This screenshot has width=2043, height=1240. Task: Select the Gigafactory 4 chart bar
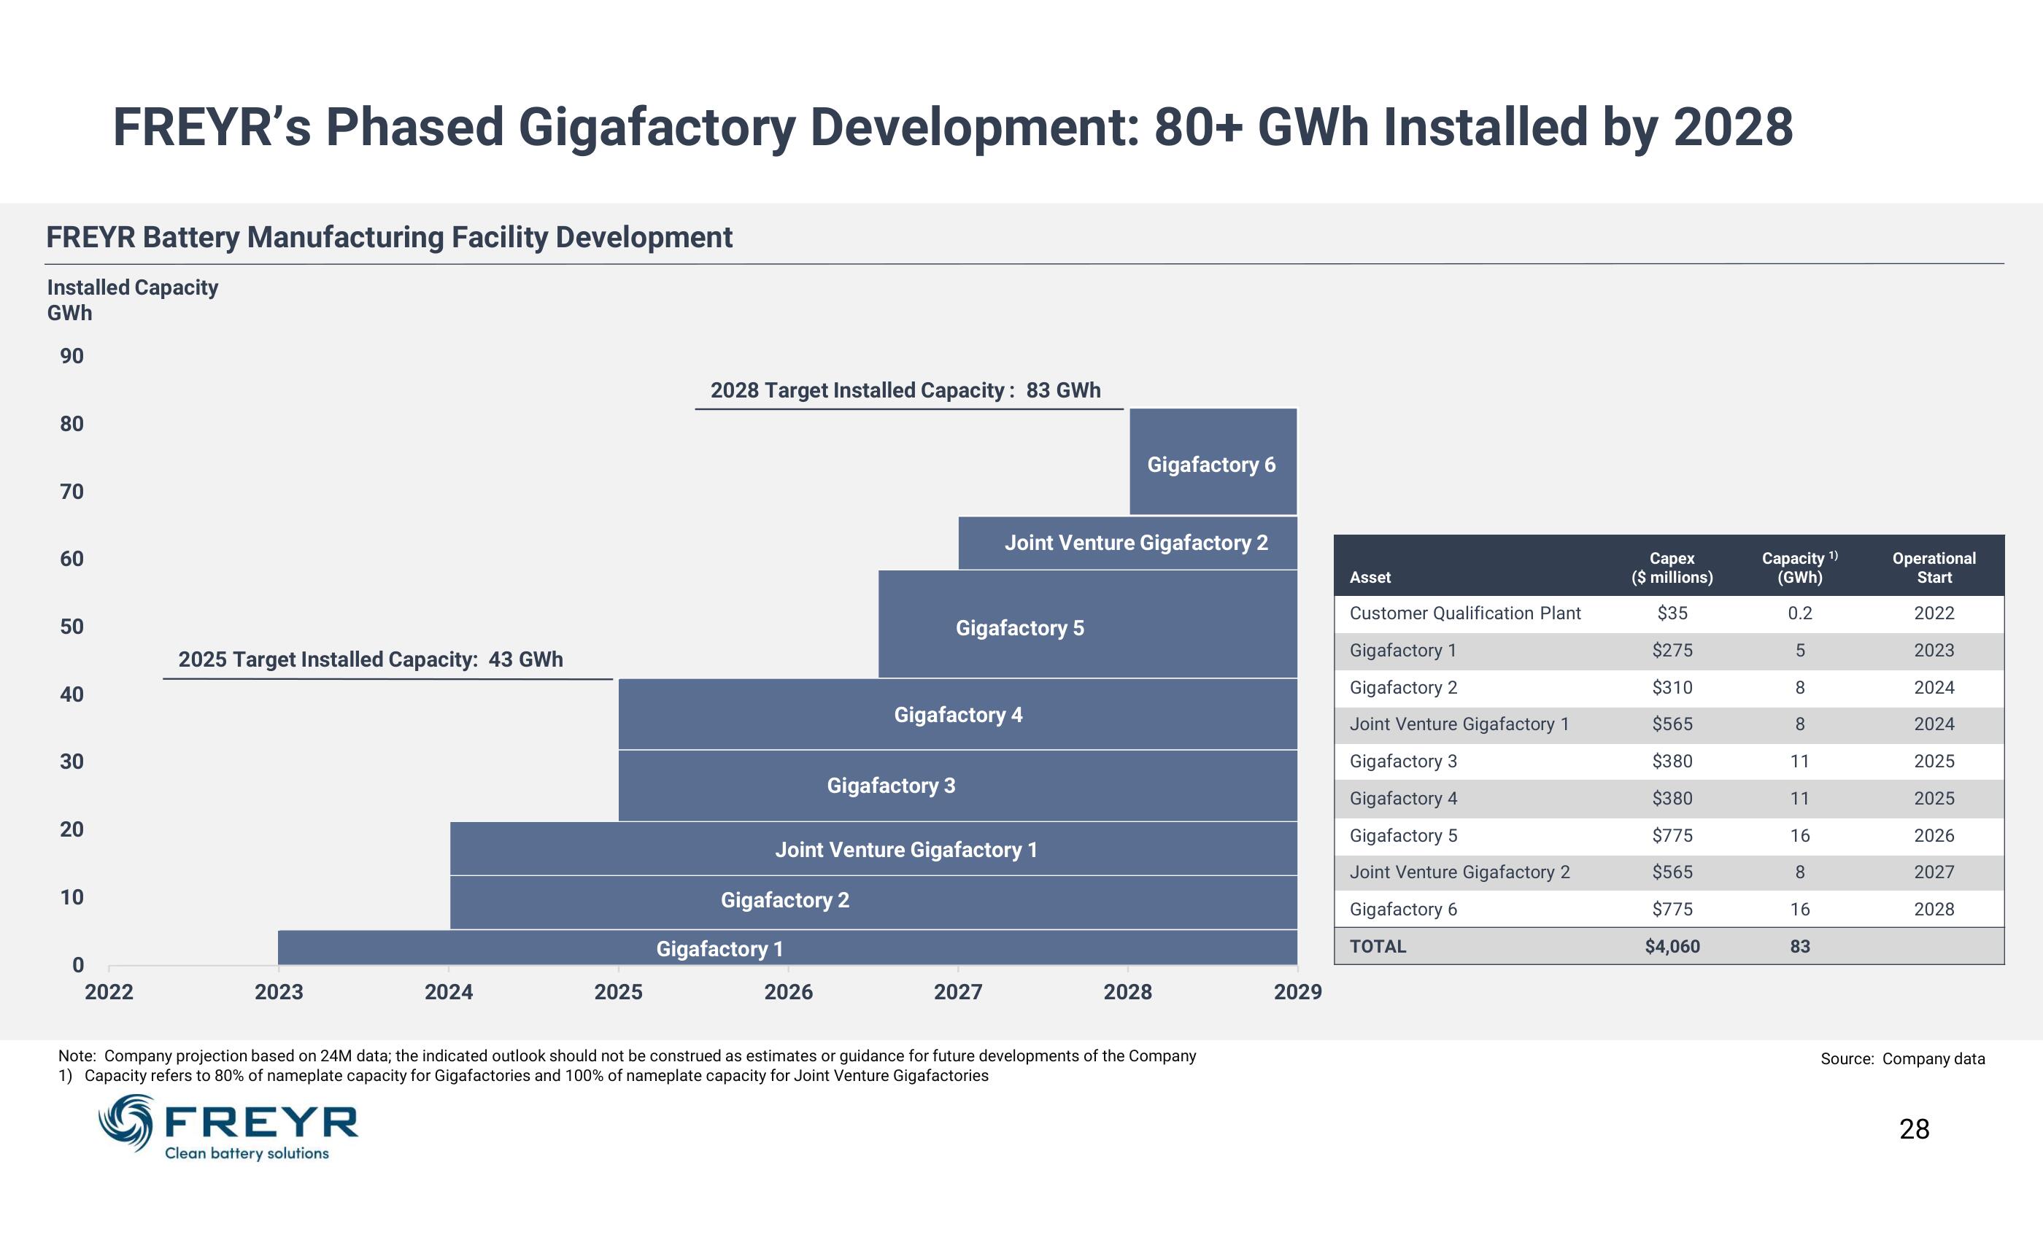[x=957, y=715]
